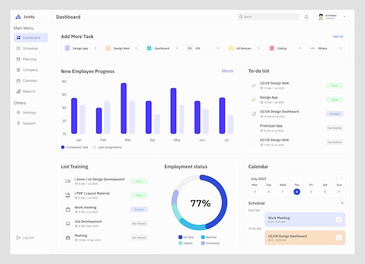Click the Zoom UI Design Development camera icon
Image resolution: width=365 pixels, height=264 pixels.
tap(68, 181)
